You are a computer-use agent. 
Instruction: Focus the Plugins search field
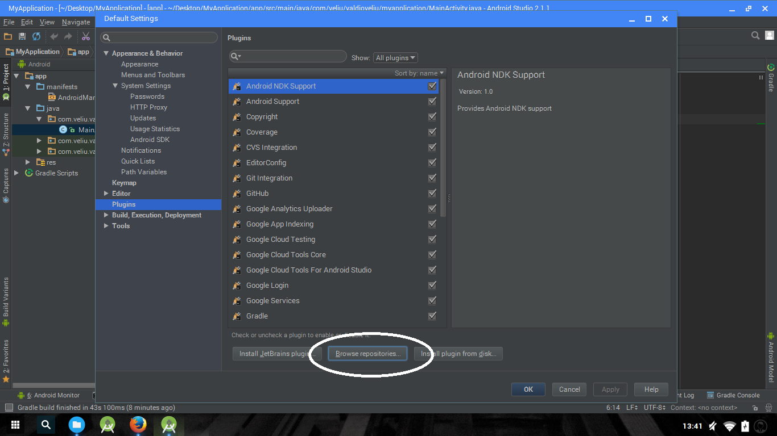288,56
